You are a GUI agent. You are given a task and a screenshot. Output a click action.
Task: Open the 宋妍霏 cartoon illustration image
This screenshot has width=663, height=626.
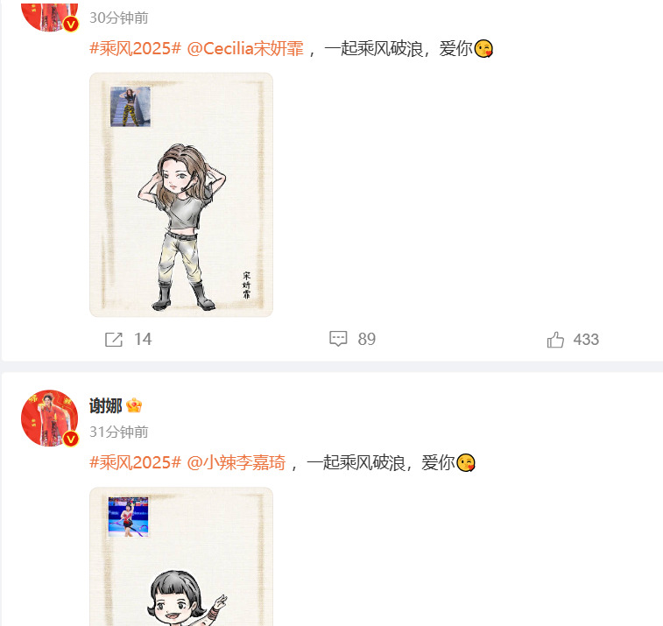coord(181,195)
